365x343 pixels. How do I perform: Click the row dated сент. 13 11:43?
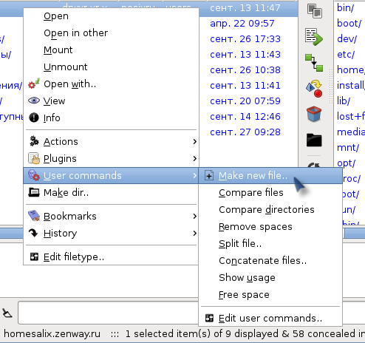click(245, 55)
